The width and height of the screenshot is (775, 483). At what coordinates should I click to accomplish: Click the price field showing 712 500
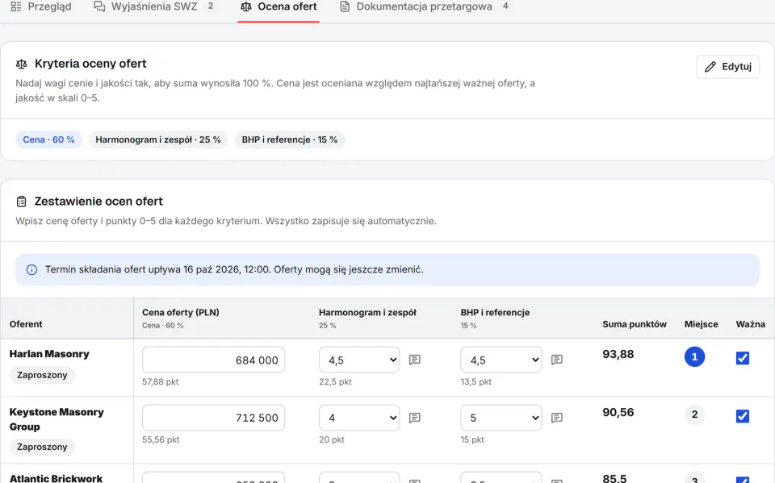tap(213, 418)
